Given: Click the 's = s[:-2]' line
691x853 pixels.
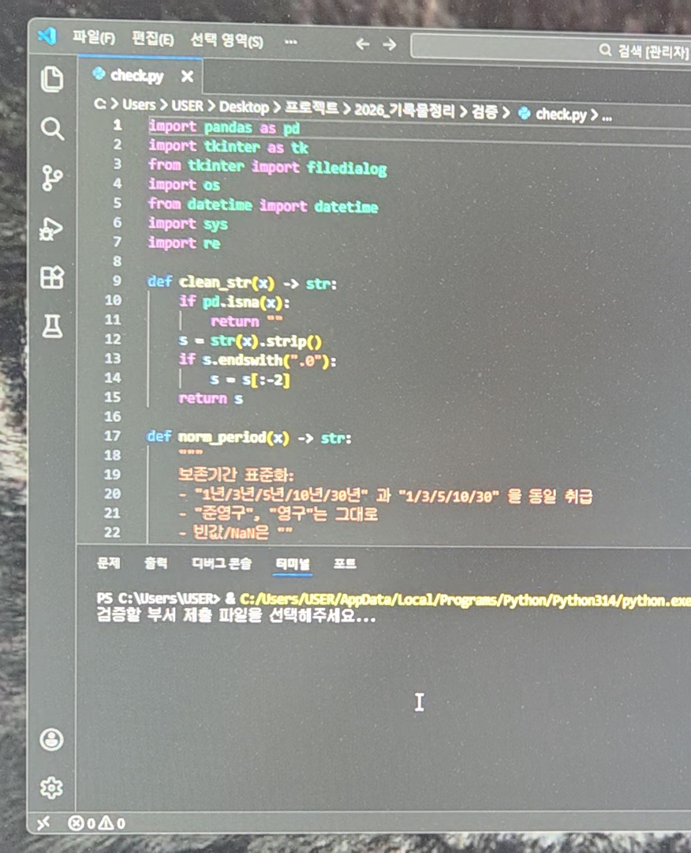Looking at the screenshot, I should [250, 379].
